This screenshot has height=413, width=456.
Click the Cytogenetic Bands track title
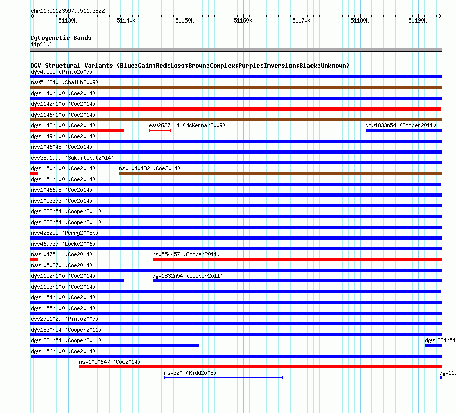click(61, 38)
